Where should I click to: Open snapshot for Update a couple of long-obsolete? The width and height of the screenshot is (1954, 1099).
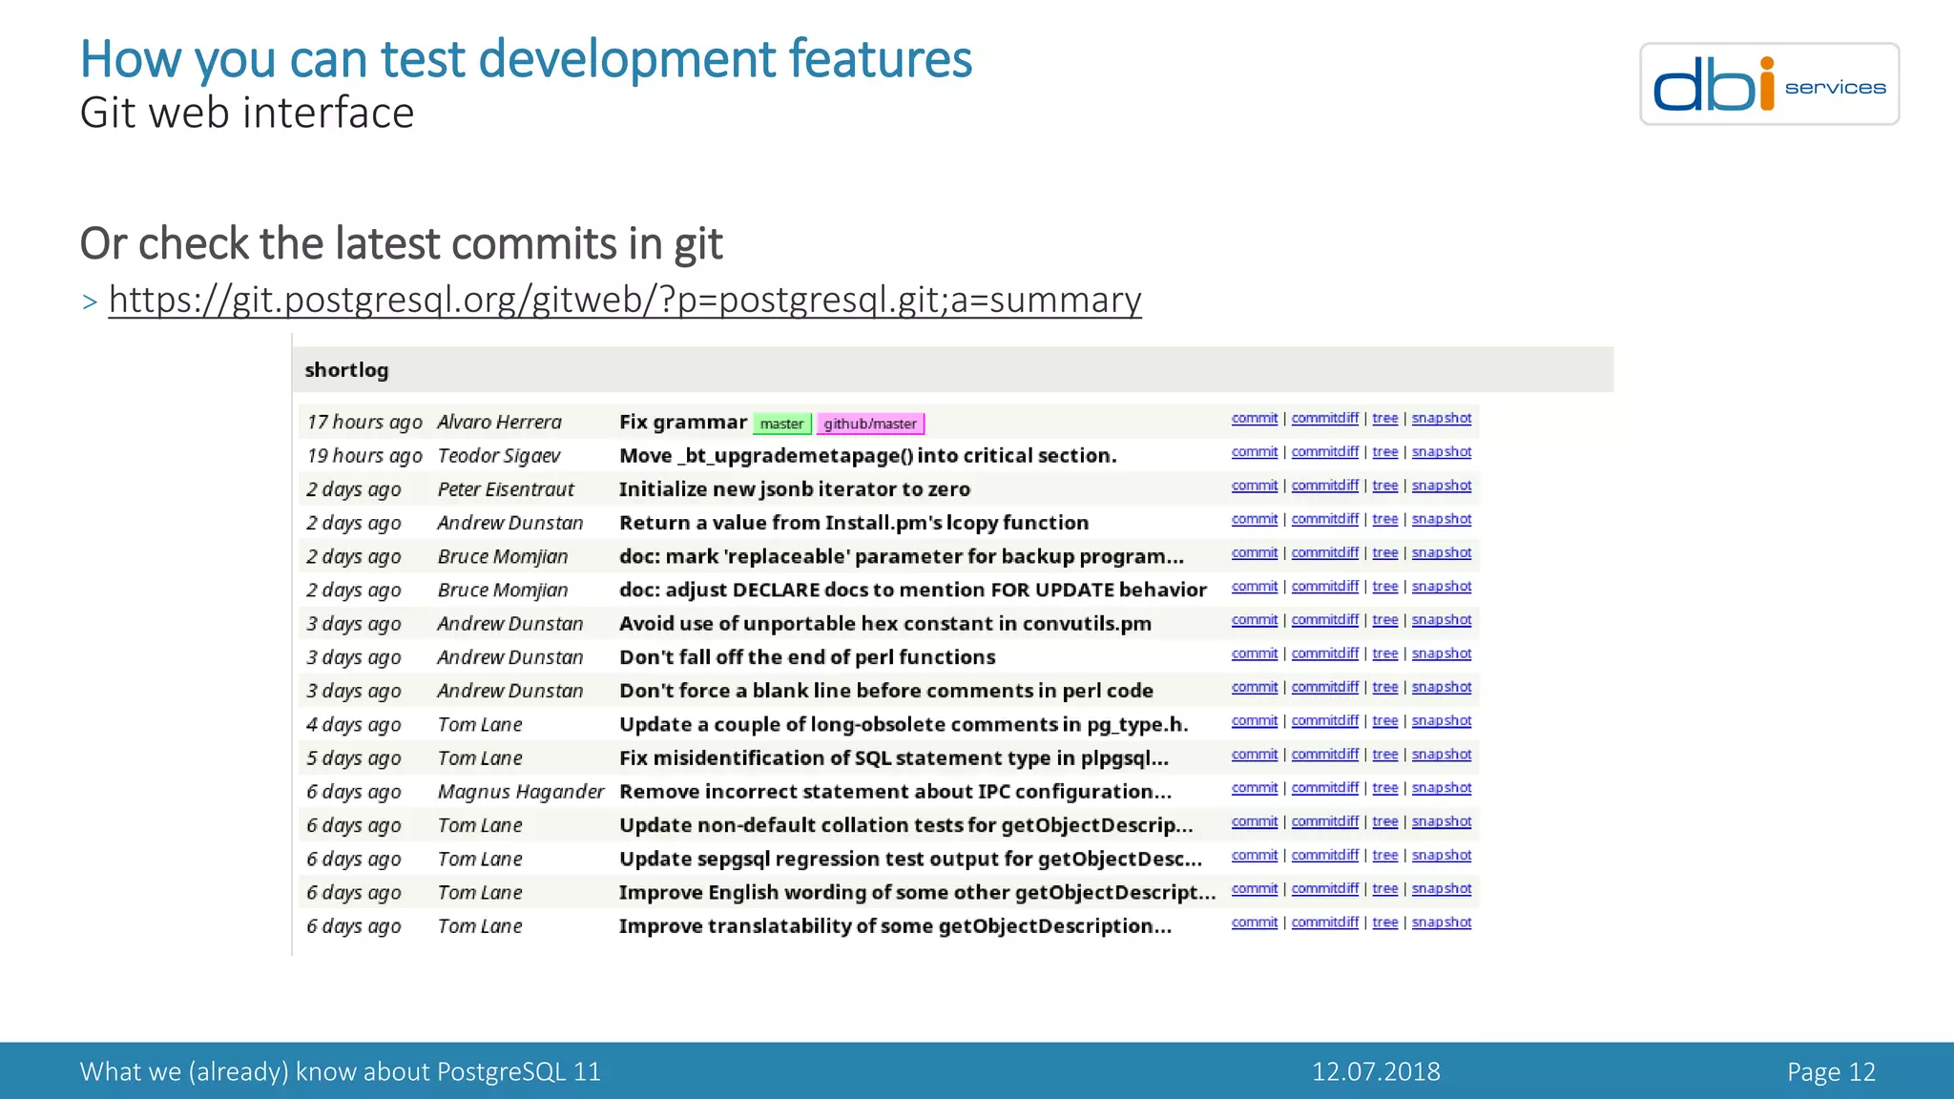click(x=1441, y=720)
